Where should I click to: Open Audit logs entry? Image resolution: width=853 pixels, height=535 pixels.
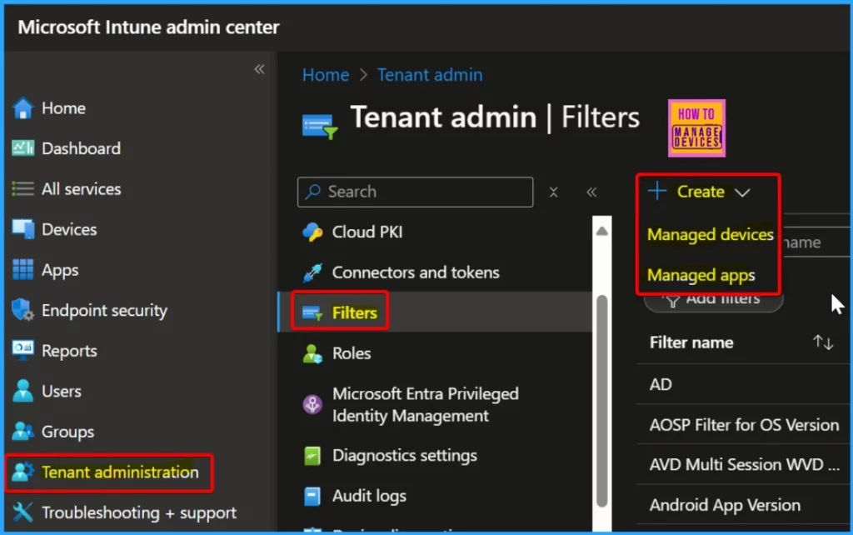point(369,496)
